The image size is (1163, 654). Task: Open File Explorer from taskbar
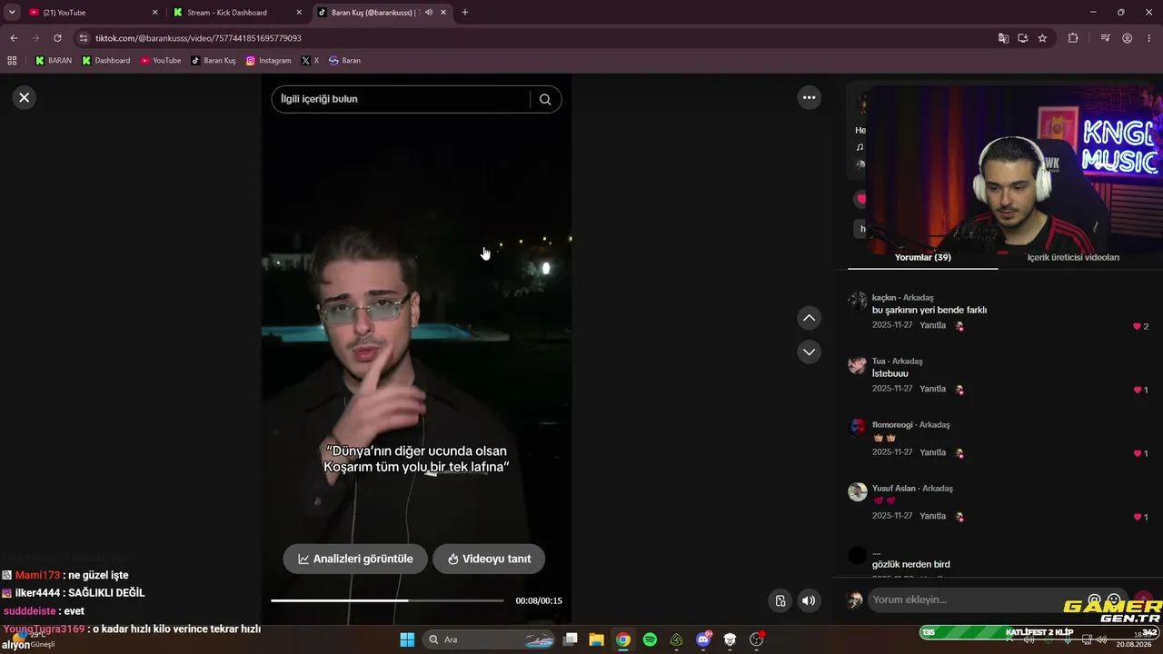click(x=596, y=639)
